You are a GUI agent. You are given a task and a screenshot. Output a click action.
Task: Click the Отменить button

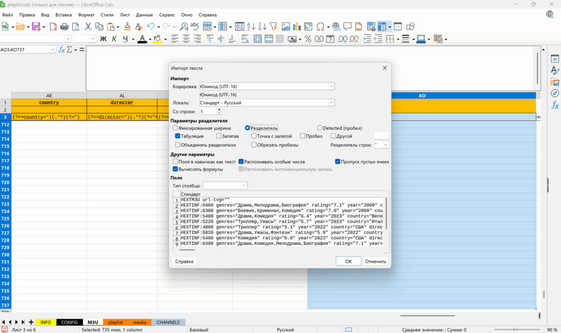[x=376, y=261]
